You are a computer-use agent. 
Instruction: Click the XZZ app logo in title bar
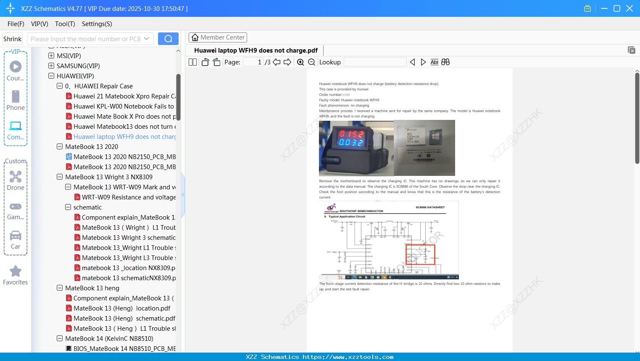point(11,8)
